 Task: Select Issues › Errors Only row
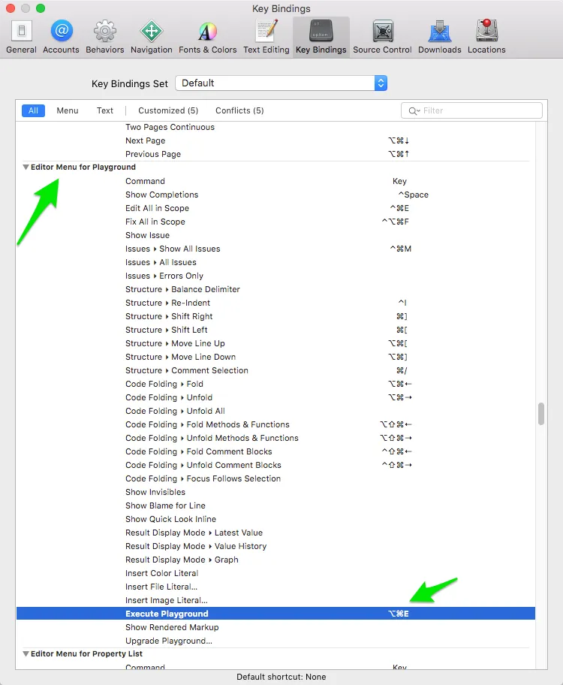pos(275,276)
